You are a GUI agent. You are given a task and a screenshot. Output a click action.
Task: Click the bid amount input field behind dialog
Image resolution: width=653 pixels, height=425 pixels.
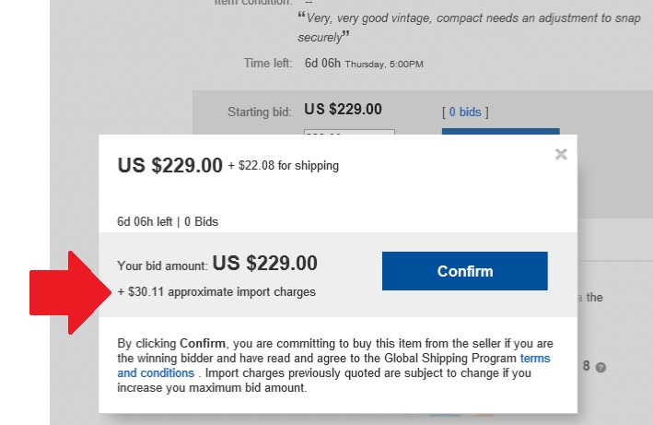[349, 132]
